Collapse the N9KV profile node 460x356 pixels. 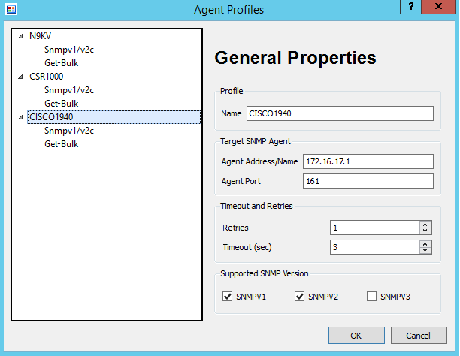pyautogui.click(x=20, y=36)
